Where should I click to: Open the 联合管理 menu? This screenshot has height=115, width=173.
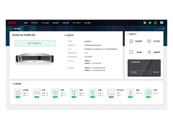click(87, 23)
